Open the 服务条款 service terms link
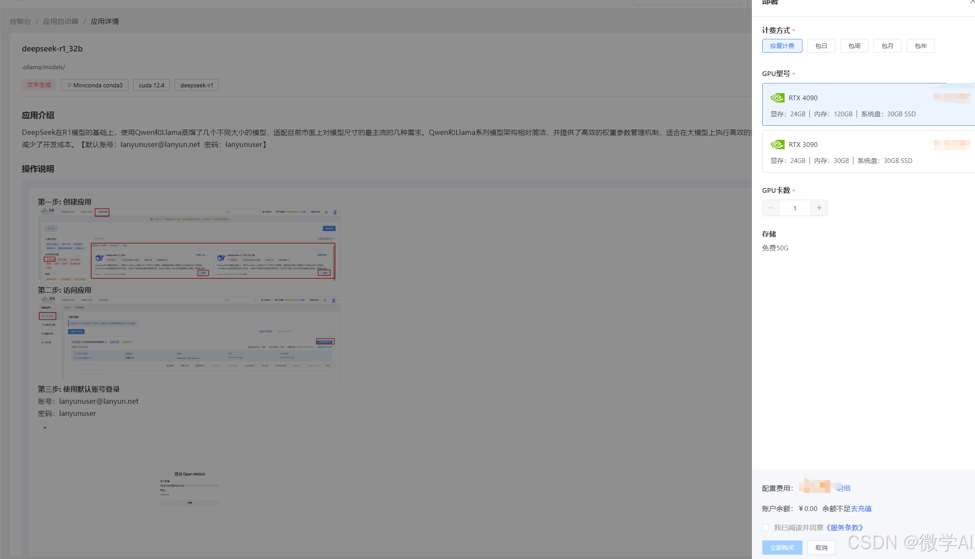Image resolution: width=975 pixels, height=559 pixels. (x=844, y=527)
